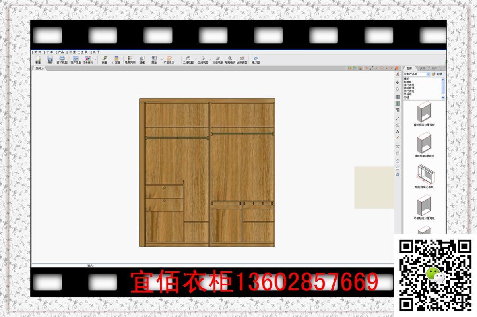The image size is (477, 317).
Task: Expand the arrow next to 属性
Action: point(161,60)
